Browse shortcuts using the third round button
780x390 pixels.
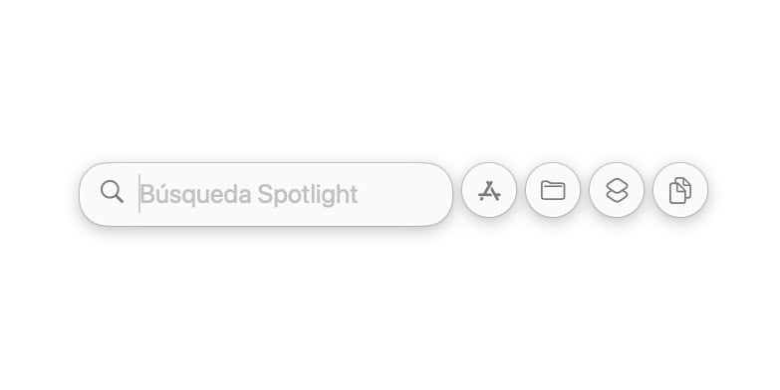tap(617, 190)
